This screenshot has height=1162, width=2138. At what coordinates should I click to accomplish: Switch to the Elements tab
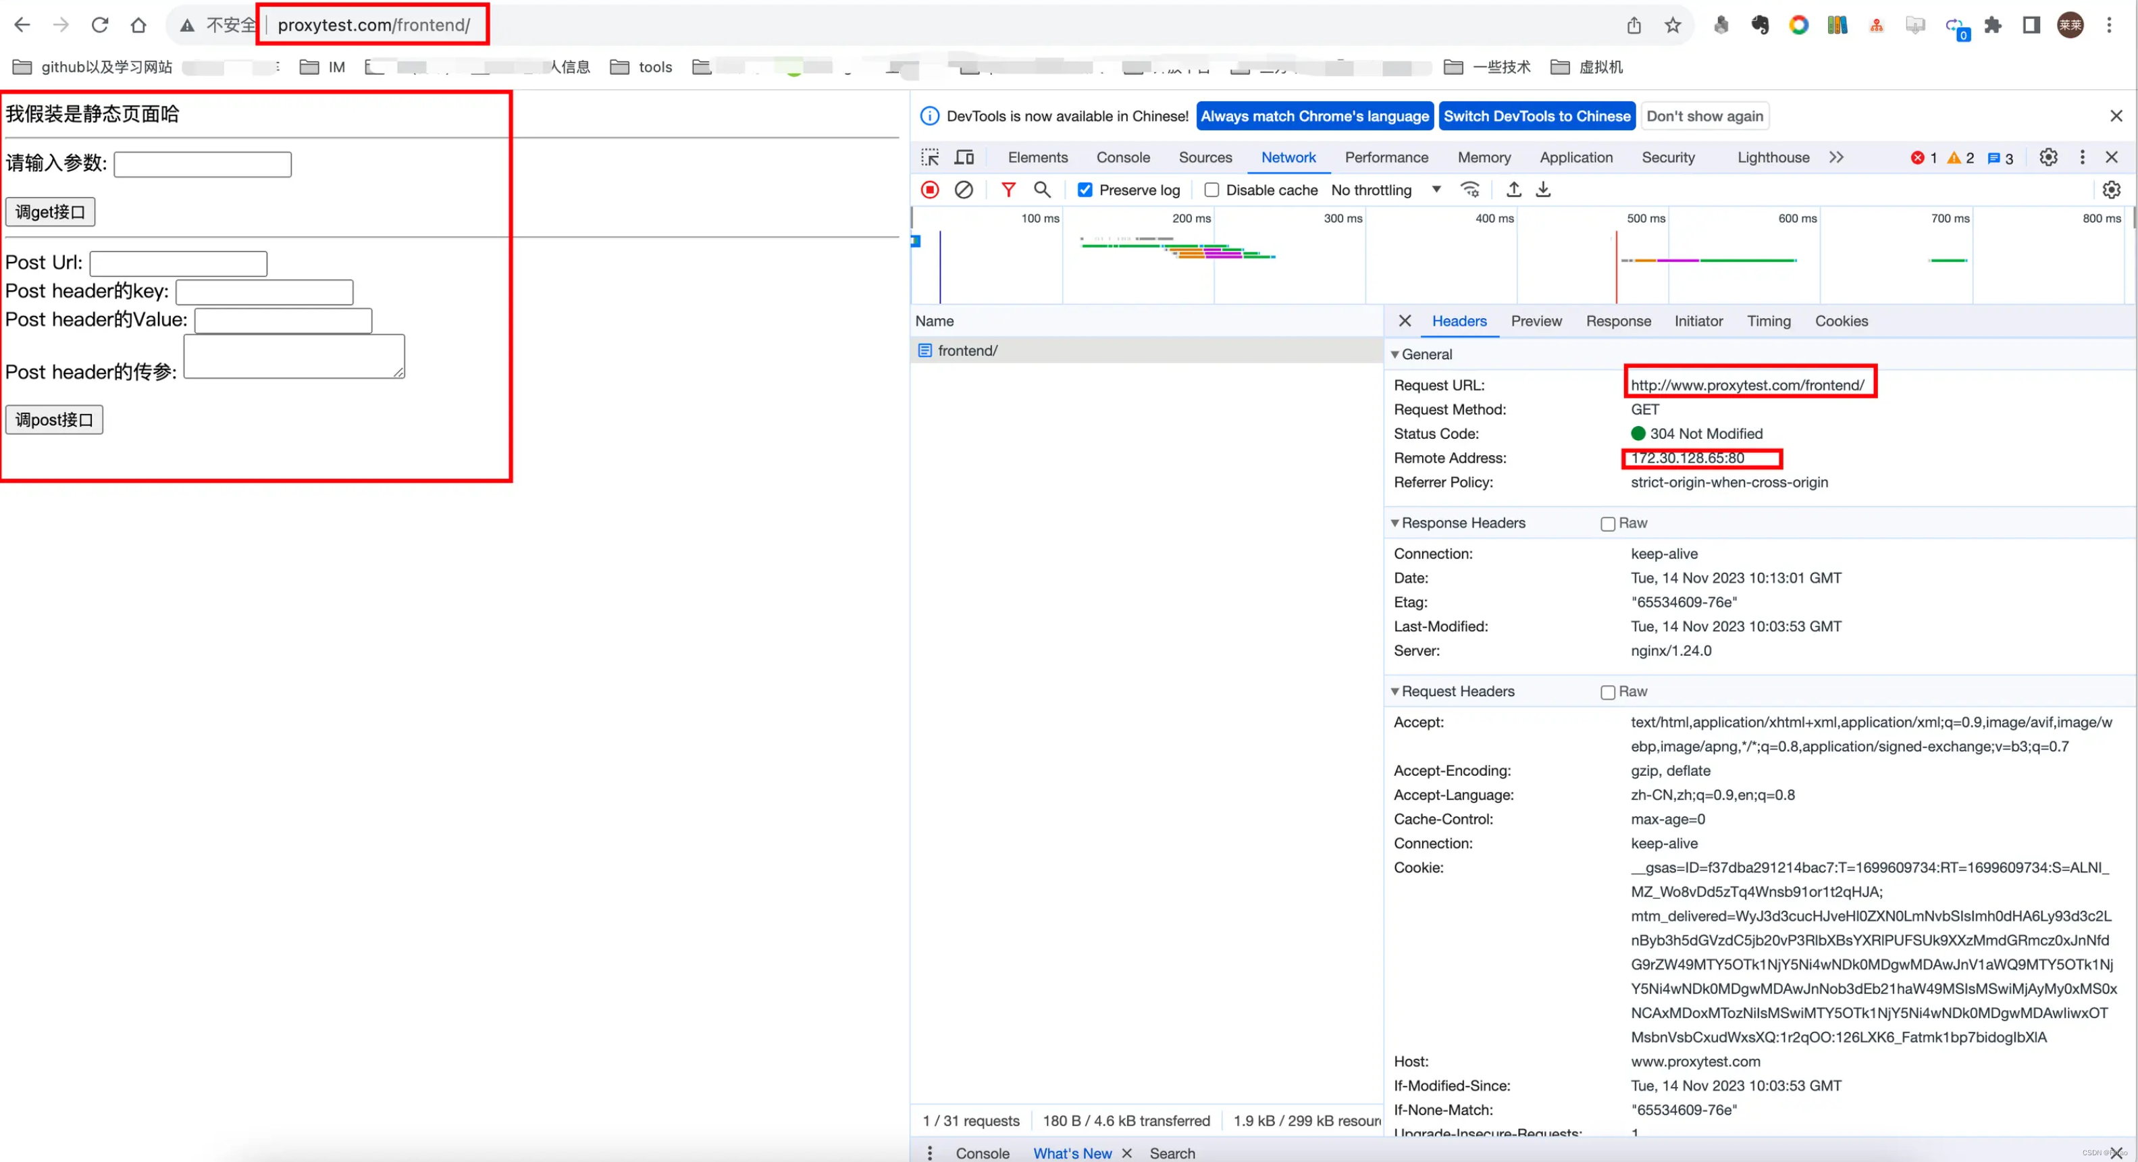[1037, 157]
